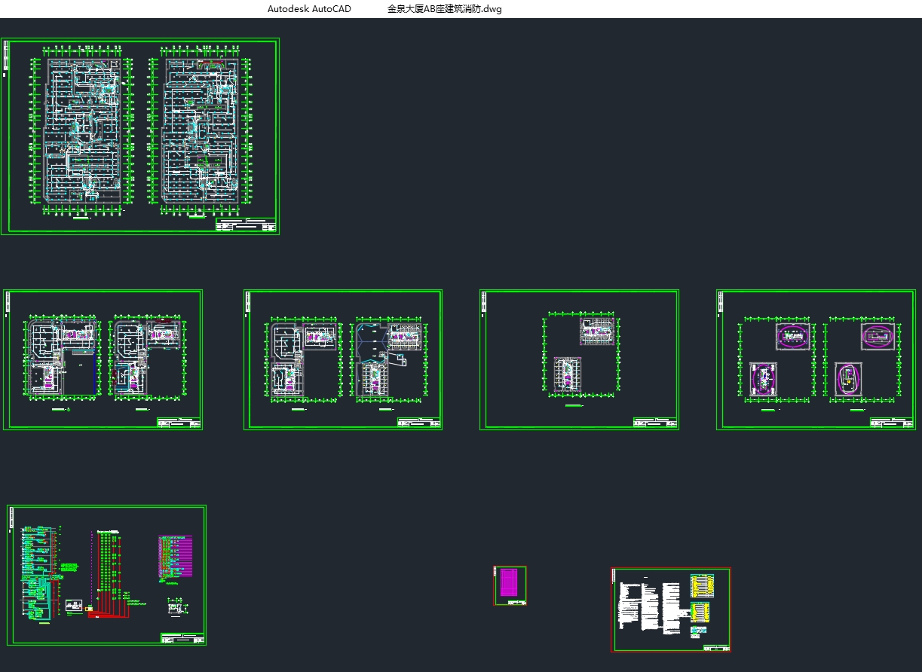Image resolution: width=922 pixels, height=672 pixels.
Task: Select the white notes text in the red-bordered sheet
Action: tap(650, 606)
